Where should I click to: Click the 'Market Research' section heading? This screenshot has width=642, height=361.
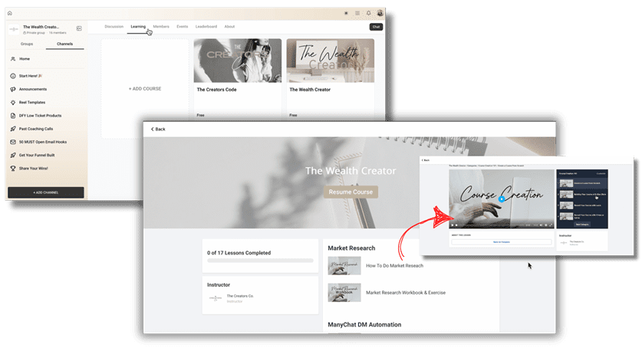point(351,248)
